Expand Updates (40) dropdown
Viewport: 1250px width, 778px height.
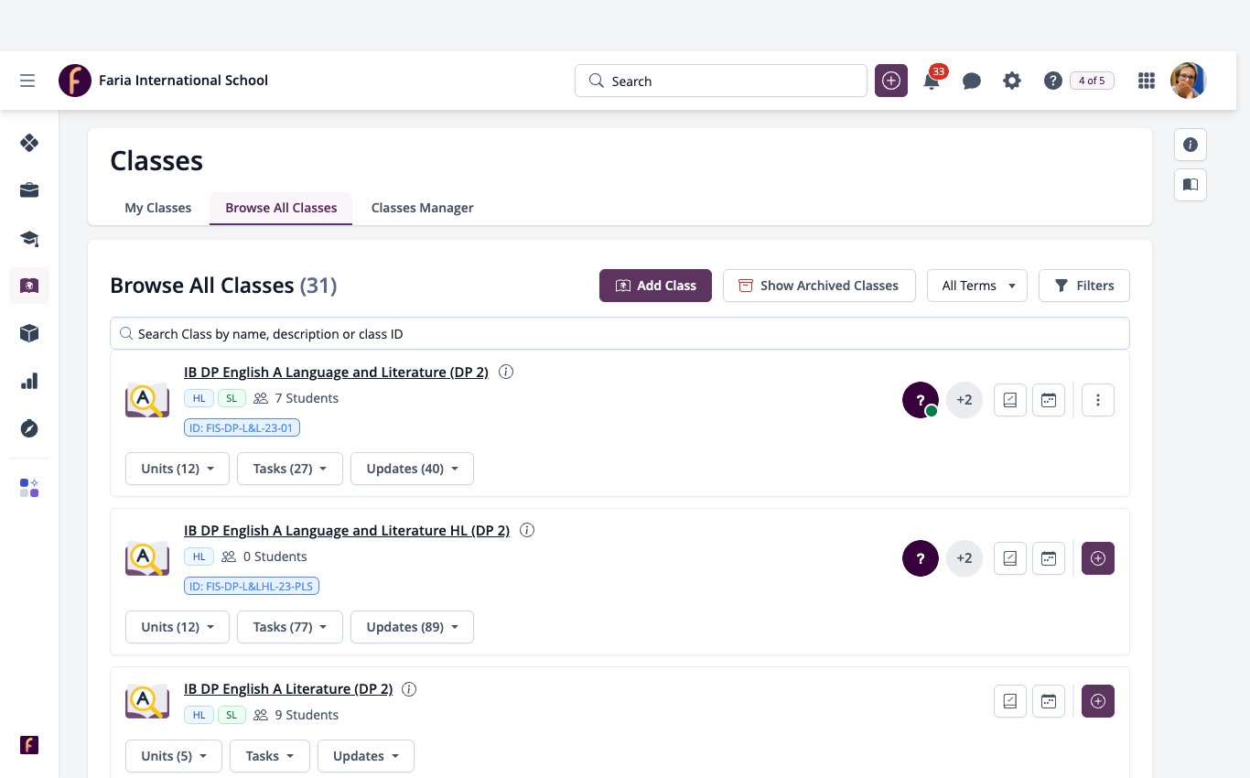(x=413, y=469)
